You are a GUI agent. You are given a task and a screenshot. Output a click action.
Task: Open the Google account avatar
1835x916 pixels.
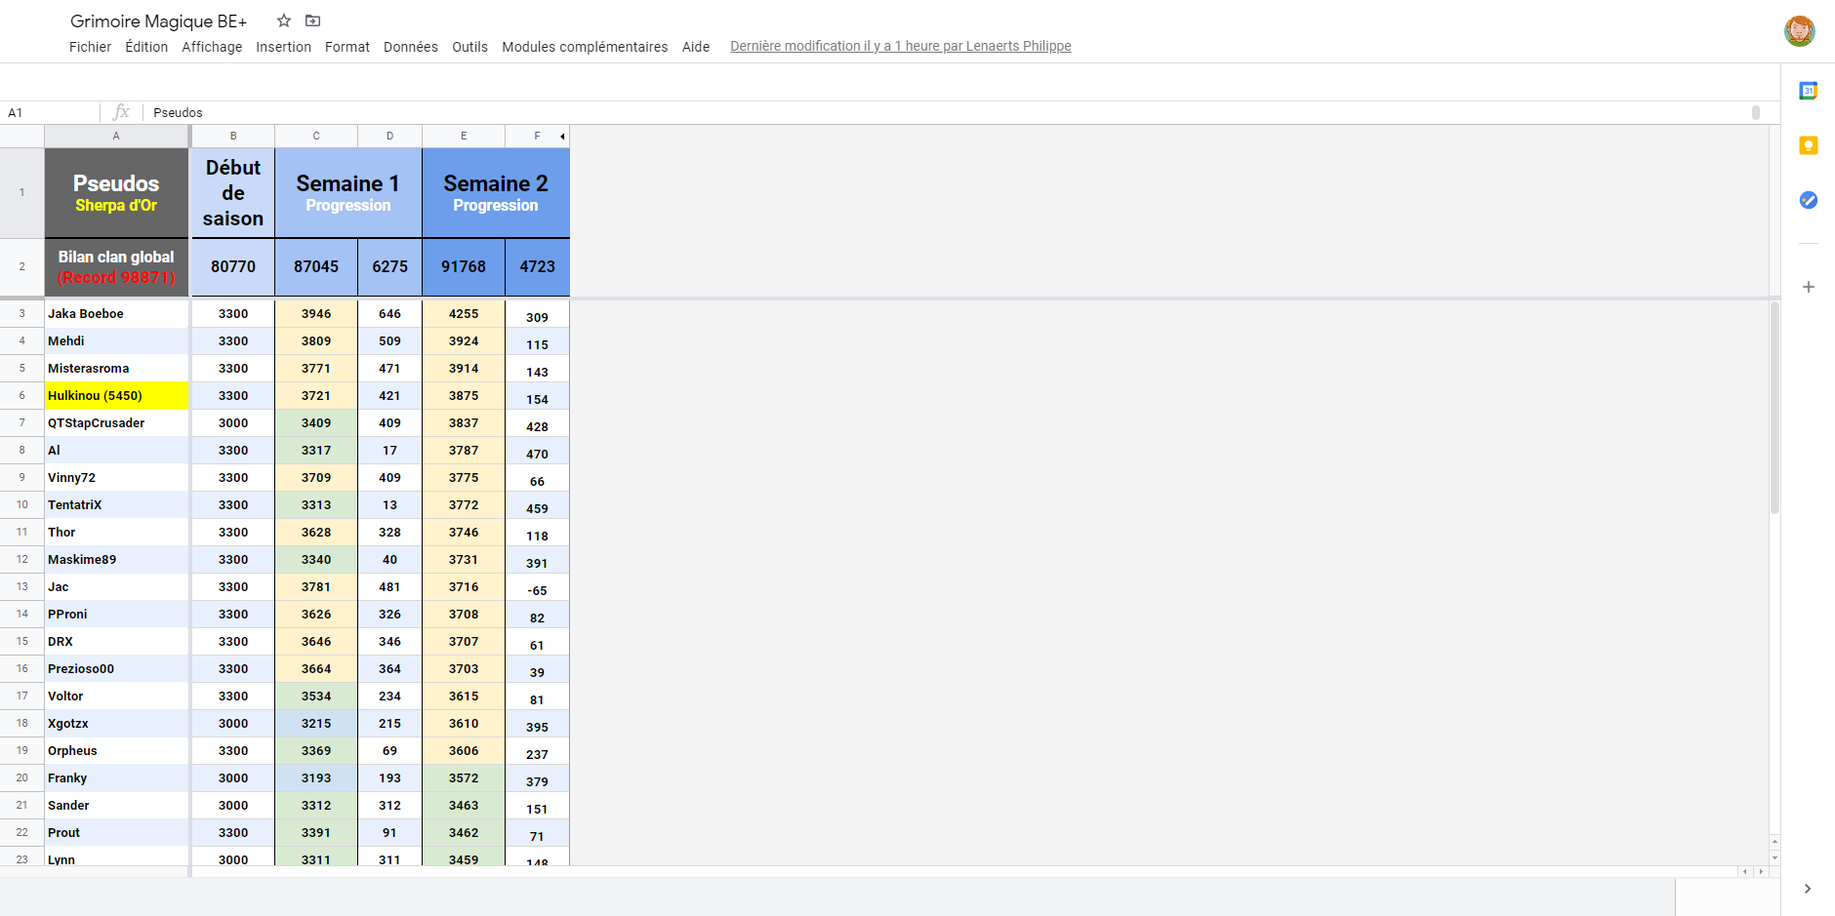tap(1799, 30)
